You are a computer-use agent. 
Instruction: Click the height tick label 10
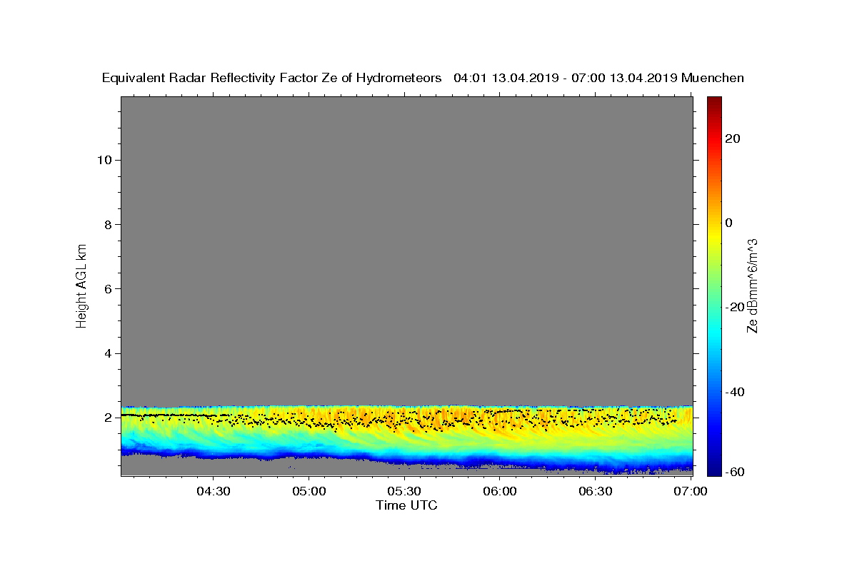point(103,160)
